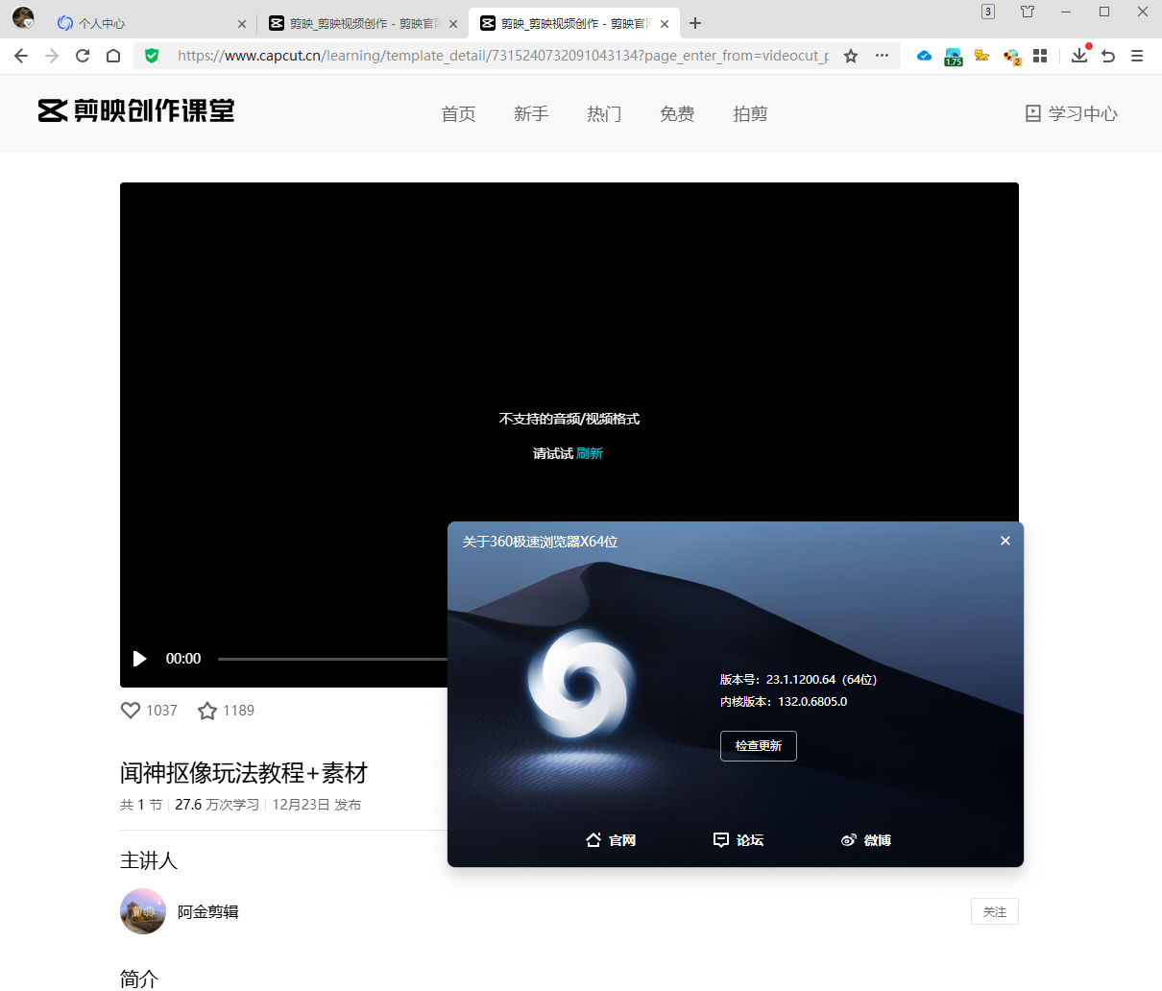Click the course title 闻神抠像玩法教程+素材
The image size is (1162, 991).
pos(244,773)
